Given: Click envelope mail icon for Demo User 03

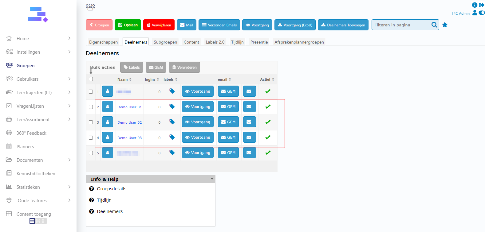Looking at the screenshot, I should click(x=249, y=137).
